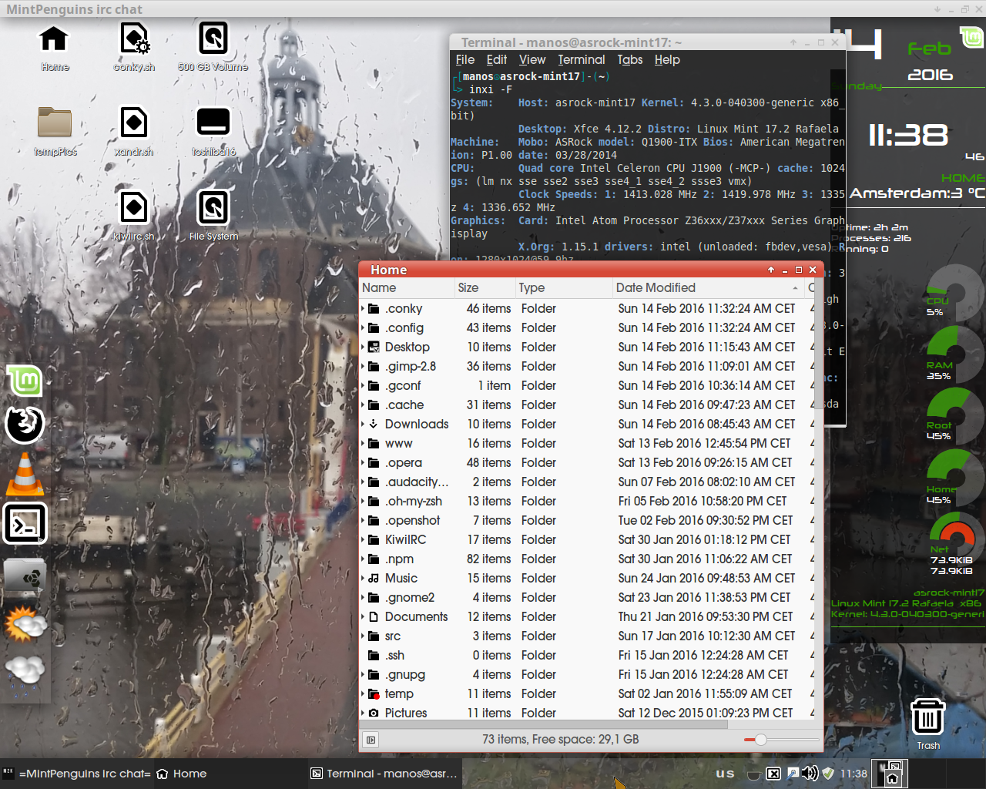The image size is (986, 789).
Task: Expand the .gimp-2.8 folder row
Action: pos(363,366)
